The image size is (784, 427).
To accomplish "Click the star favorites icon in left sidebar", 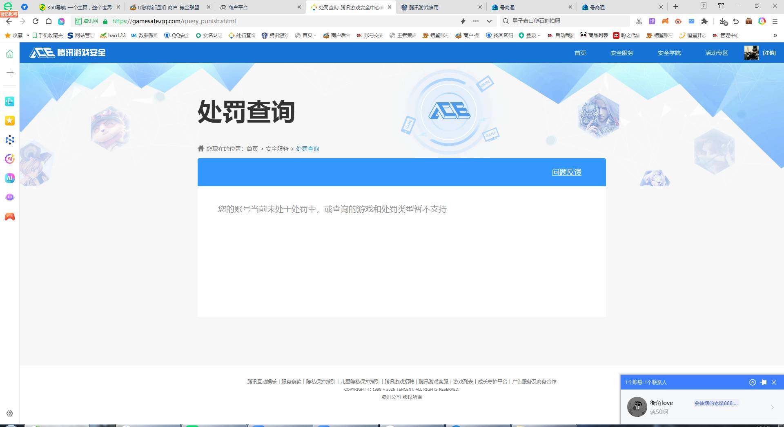I will 9,121.
